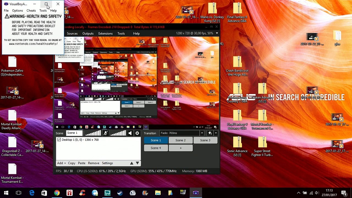Screen dimensions: 352x198
Task: Click the add favorite transition star icon
Action: click(x=210, y=133)
